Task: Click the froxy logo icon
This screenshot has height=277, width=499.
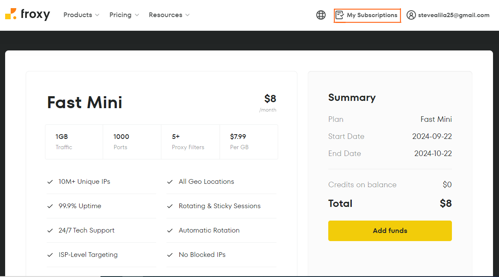Action: (x=11, y=14)
